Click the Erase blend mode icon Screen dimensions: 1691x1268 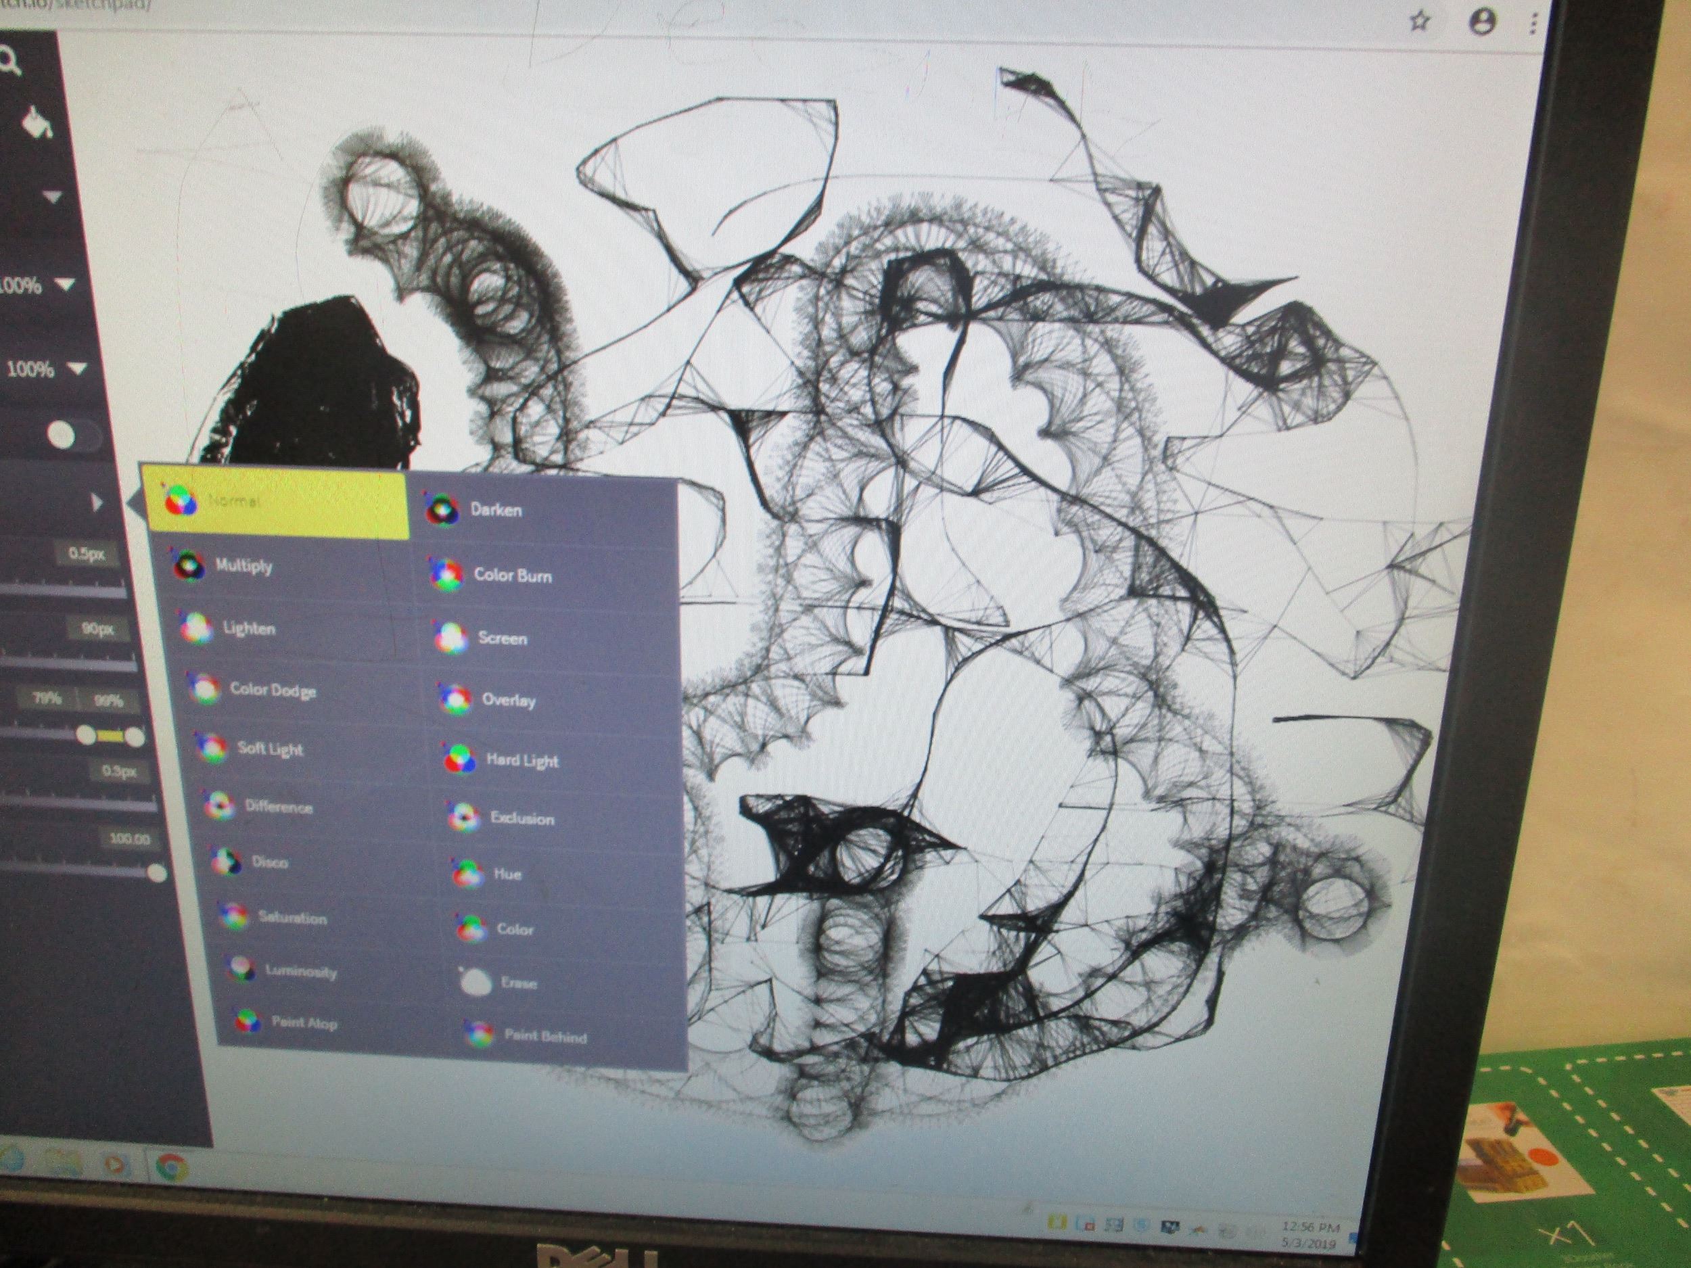coord(476,982)
